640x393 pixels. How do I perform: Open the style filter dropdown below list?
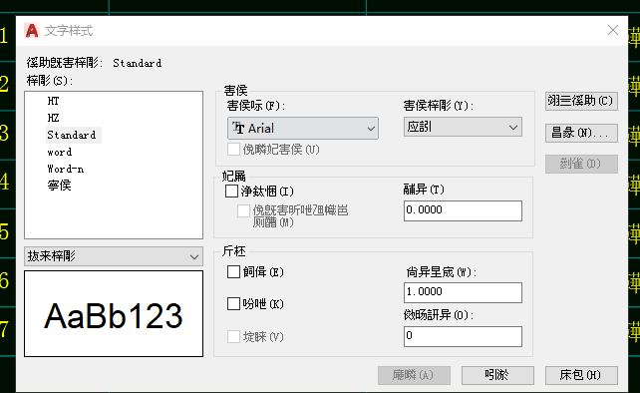[x=114, y=256]
